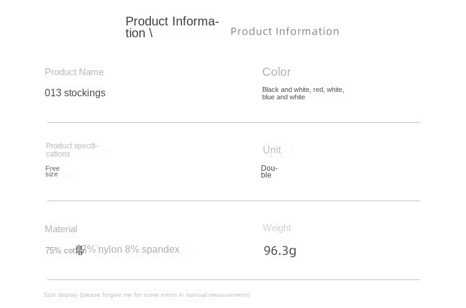The image size is (466, 308).
Task: Select the "Color" field label
Action: coord(276,72)
